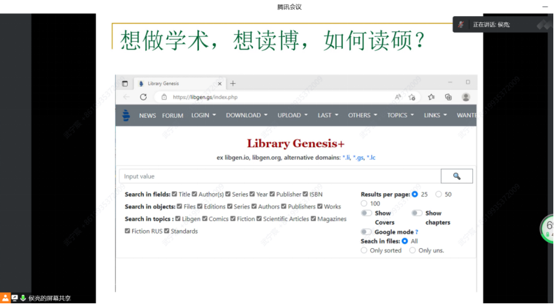
Task: Toggle the Author(s) checkbox
Action: [x=194, y=194]
